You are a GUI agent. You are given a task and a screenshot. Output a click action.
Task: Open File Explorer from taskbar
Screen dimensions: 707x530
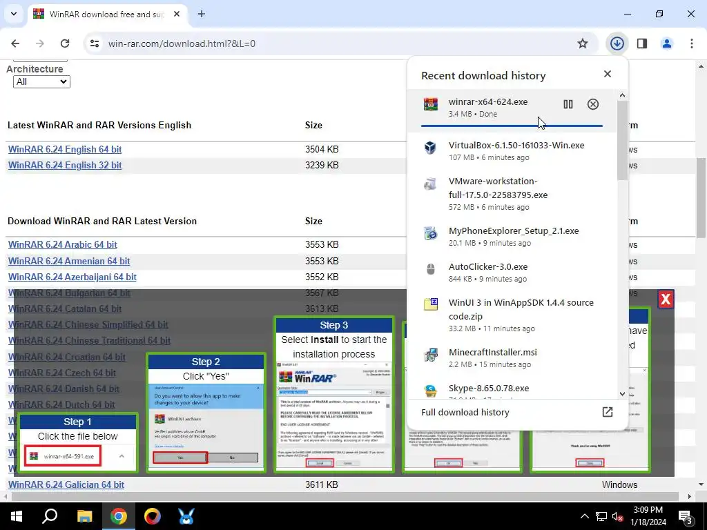(x=84, y=516)
